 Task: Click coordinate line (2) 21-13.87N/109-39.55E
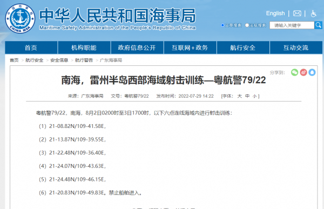point(72,139)
